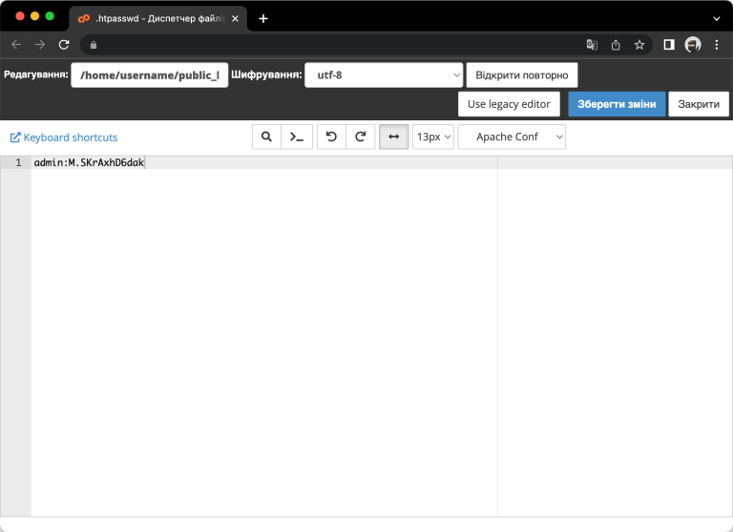Bookmark this page with the star icon

click(639, 45)
